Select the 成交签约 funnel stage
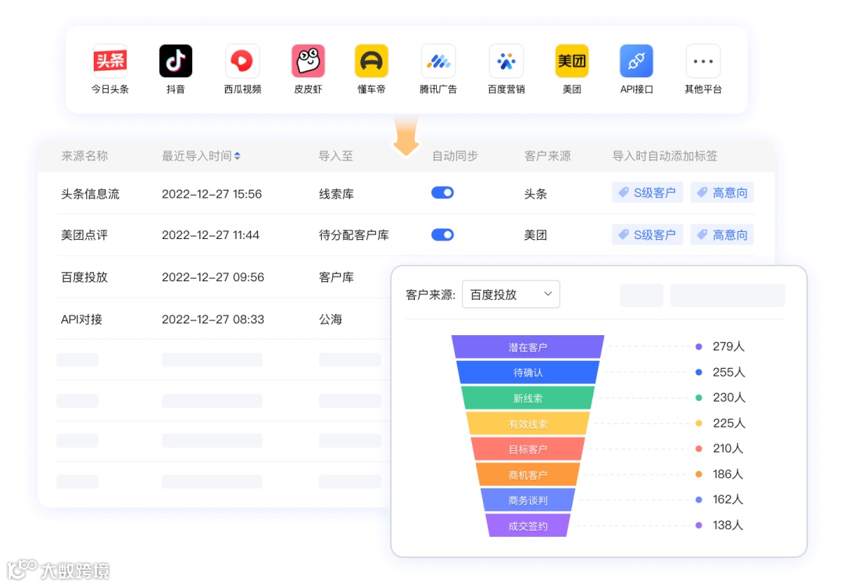The height and width of the screenshot is (586, 844). tap(527, 524)
